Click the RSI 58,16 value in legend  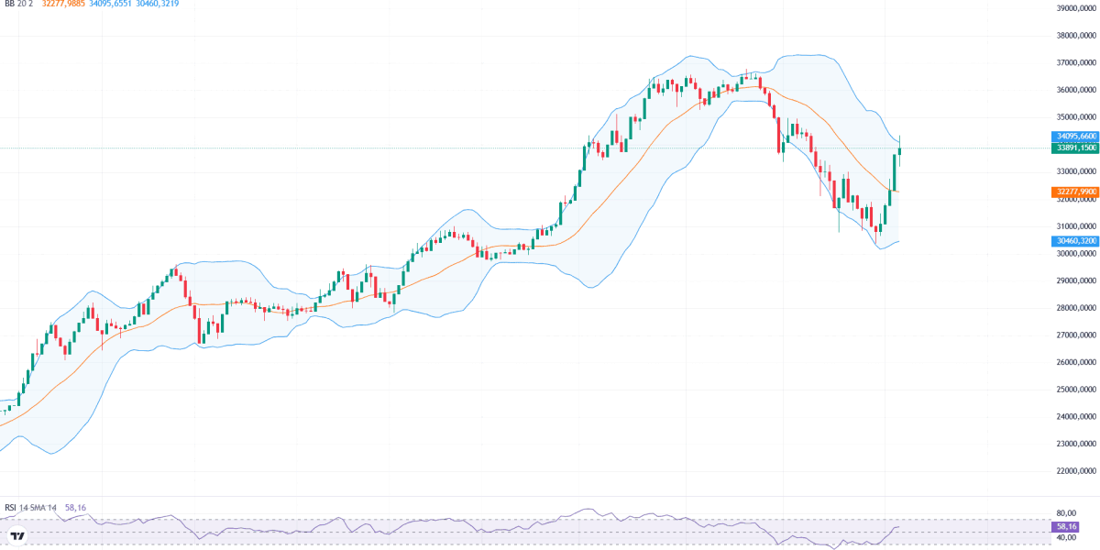[75, 507]
